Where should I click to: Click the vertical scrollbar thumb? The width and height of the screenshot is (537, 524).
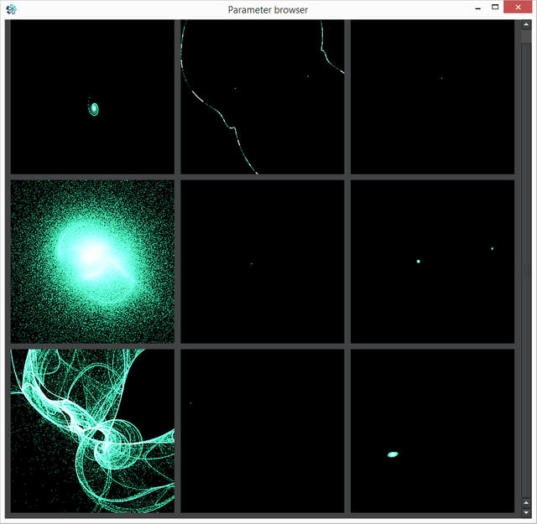coord(526,270)
